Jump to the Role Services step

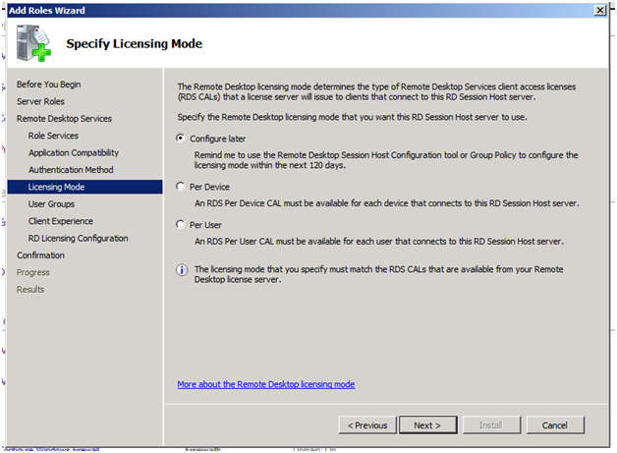click(x=53, y=136)
